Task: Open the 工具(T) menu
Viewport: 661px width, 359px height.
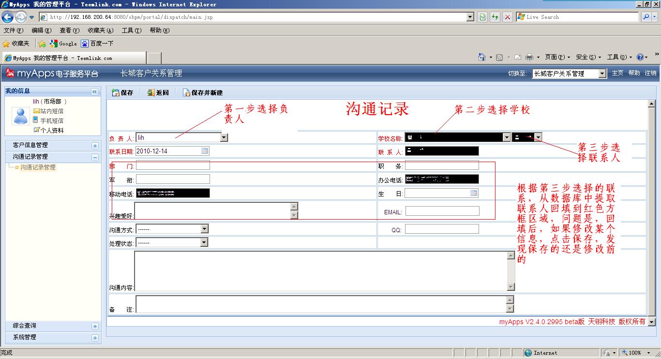Action: click(131, 30)
